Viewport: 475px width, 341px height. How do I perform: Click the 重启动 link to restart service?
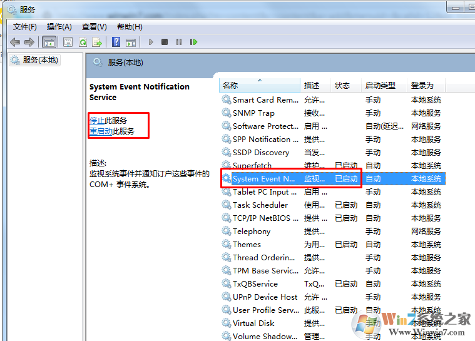click(x=101, y=131)
